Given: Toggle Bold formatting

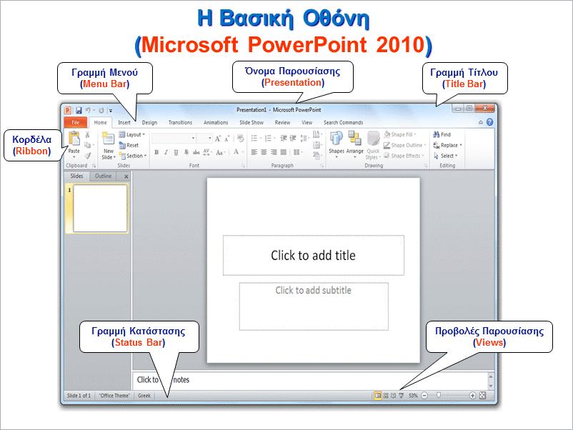Looking at the screenshot, I should 156,152.
